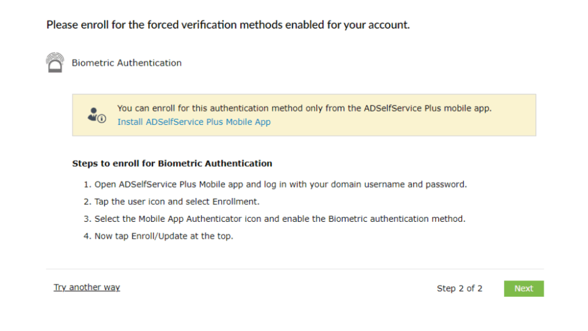Click the list number "3." marker
The height and width of the screenshot is (331, 588).
tap(87, 219)
